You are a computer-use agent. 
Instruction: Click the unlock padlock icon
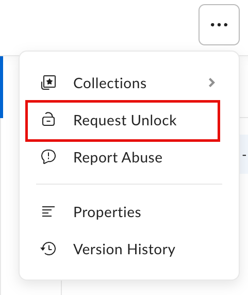(48, 119)
